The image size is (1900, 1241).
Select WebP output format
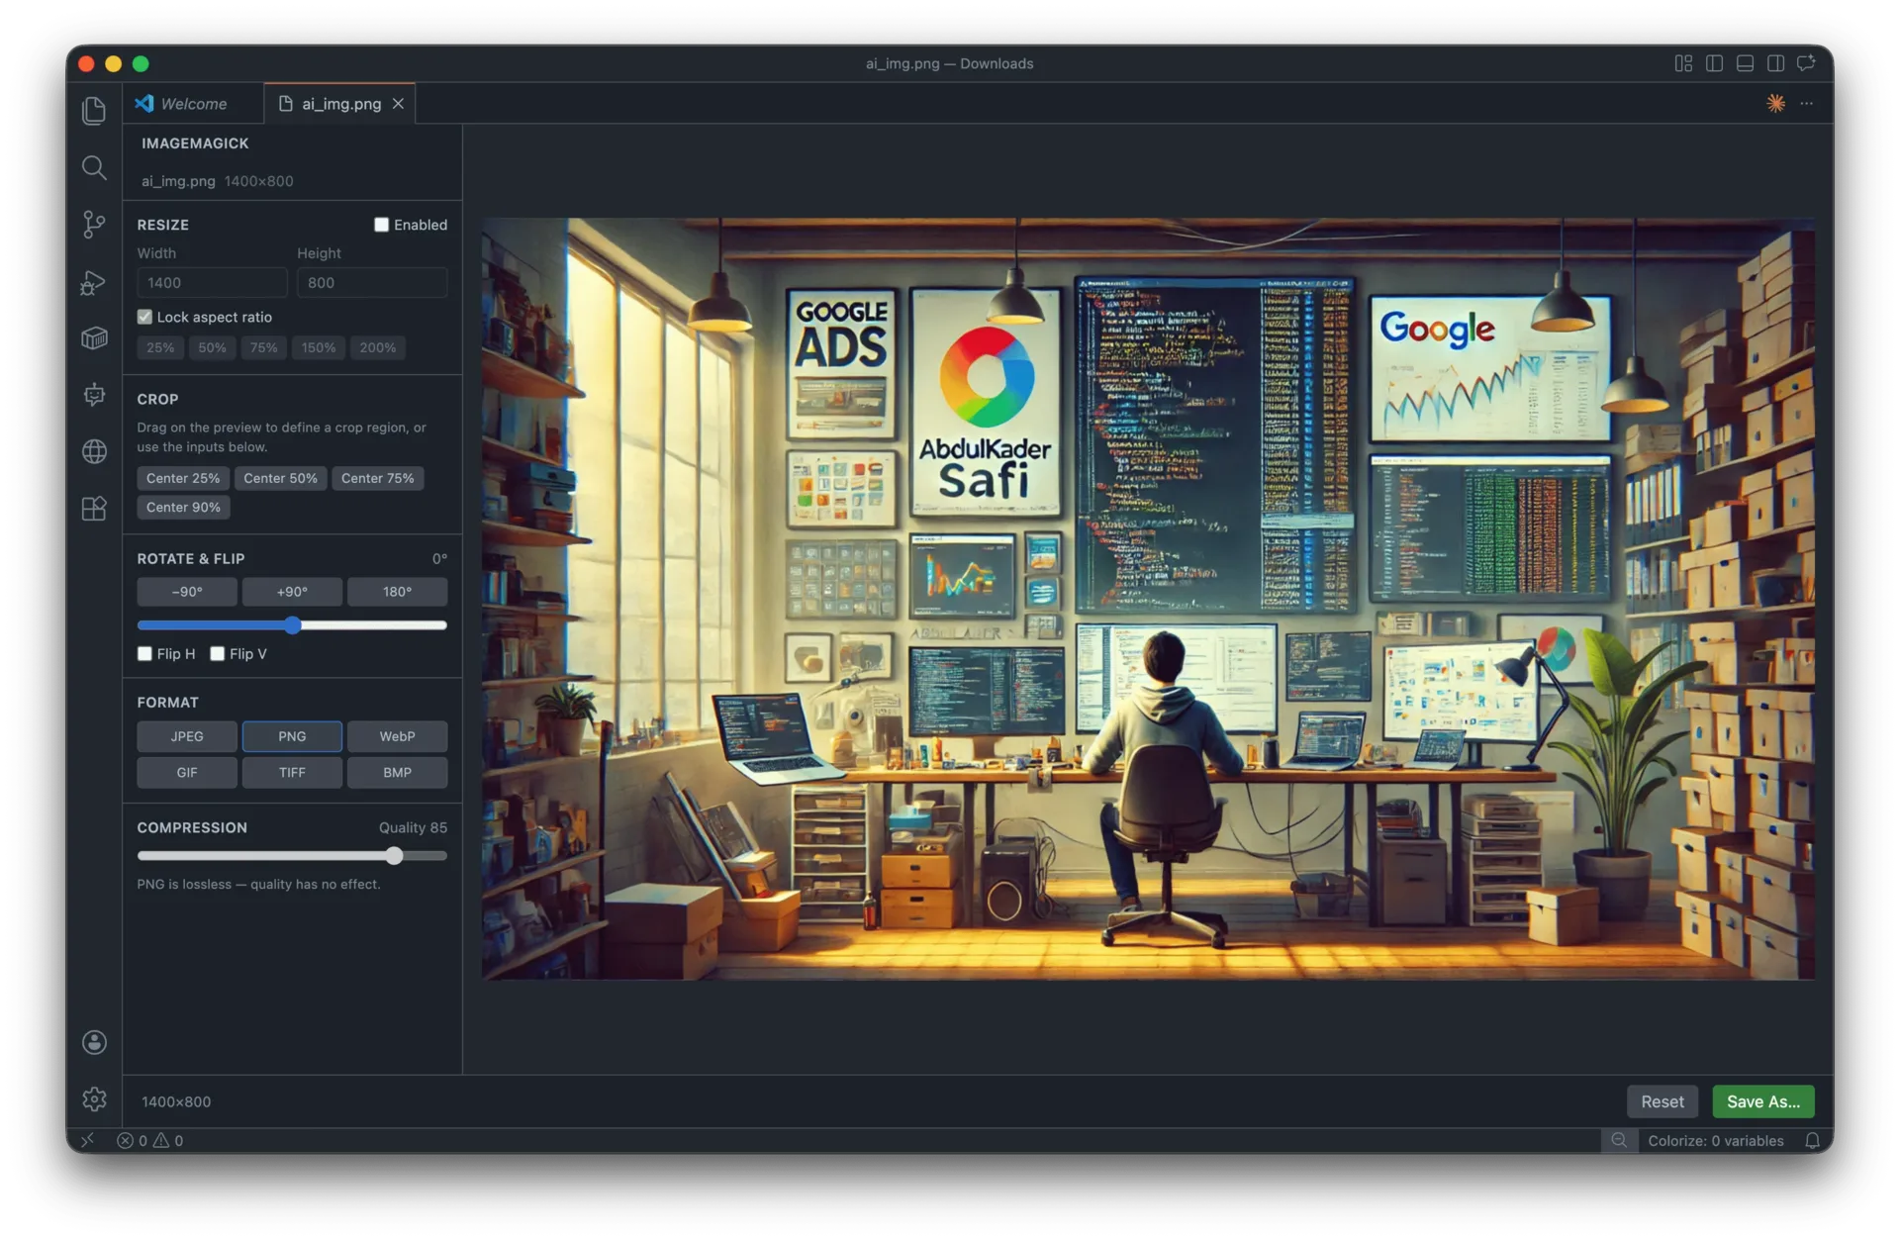point(397,736)
